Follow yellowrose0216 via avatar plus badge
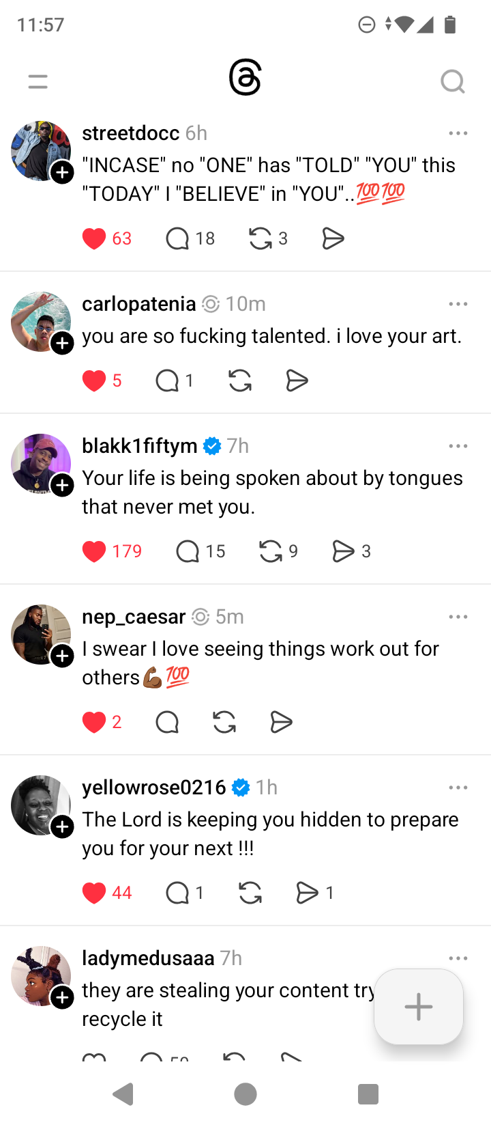 pyautogui.click(x=63, y=827)
